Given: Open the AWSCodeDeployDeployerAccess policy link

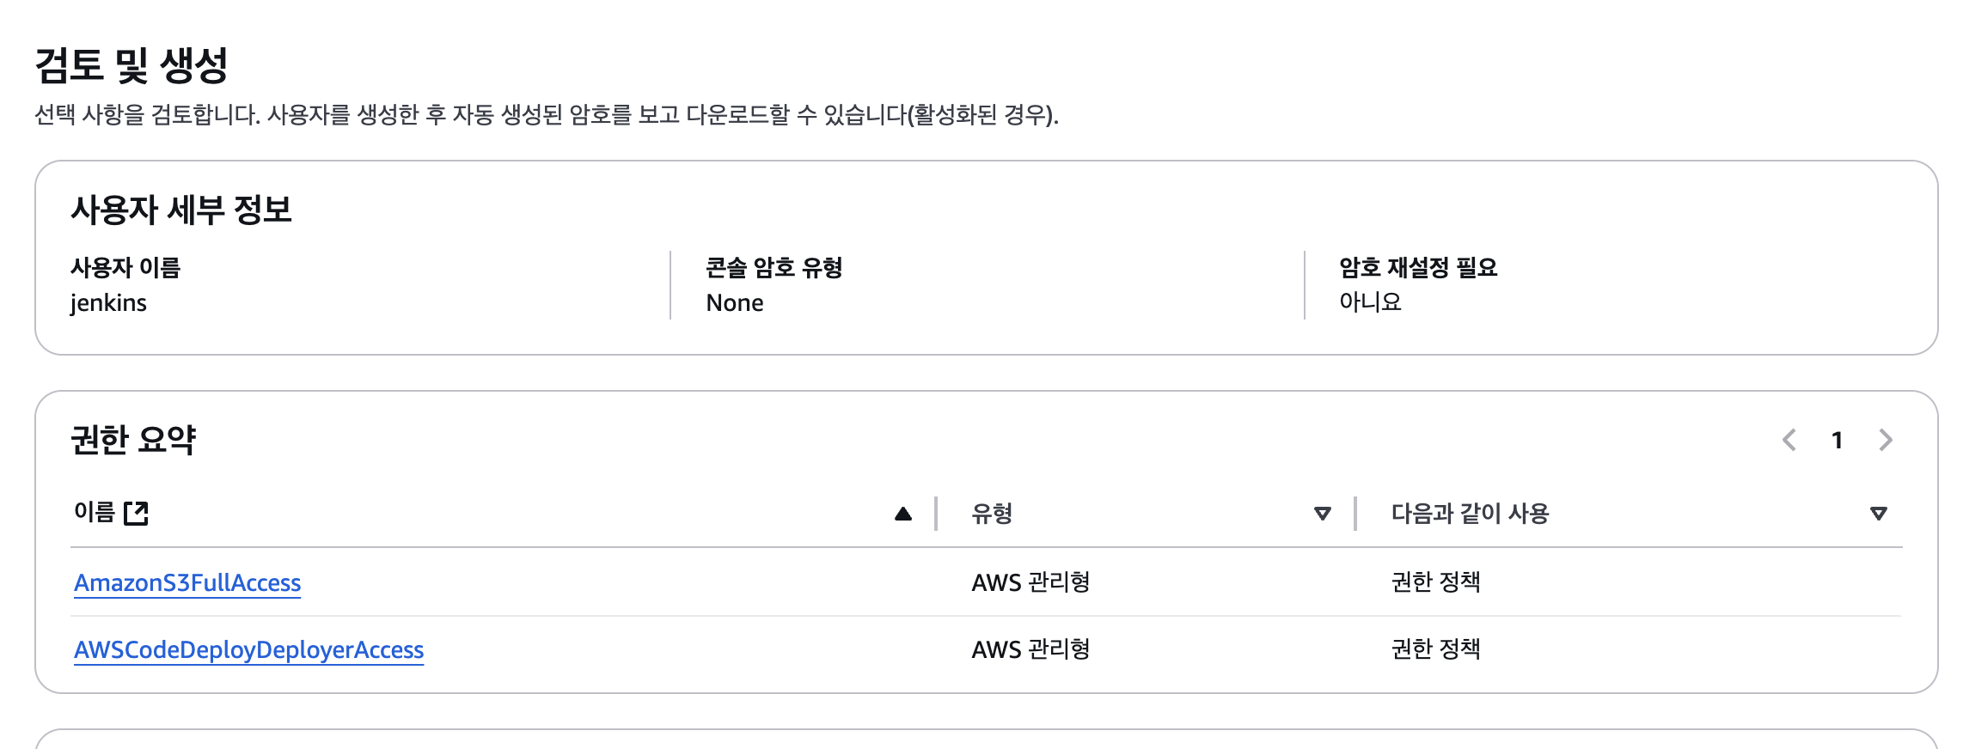Looking at the screenshot, I should point(248,649).
